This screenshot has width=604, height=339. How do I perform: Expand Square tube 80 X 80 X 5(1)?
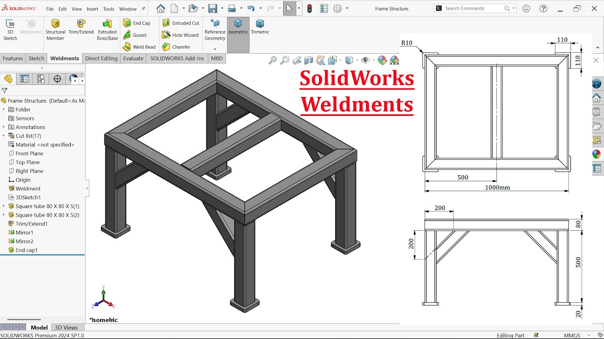[4, 206]
